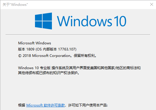Click the top-left pane of the Windows logo

(x=38, y=17)
